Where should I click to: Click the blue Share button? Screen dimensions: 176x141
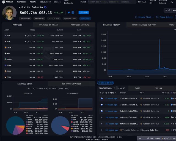pos(84,12)
